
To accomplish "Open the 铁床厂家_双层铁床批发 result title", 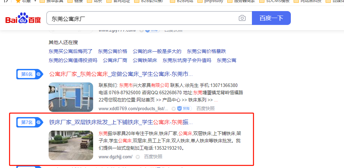I will pyautogui.click(x=121, y=122).
